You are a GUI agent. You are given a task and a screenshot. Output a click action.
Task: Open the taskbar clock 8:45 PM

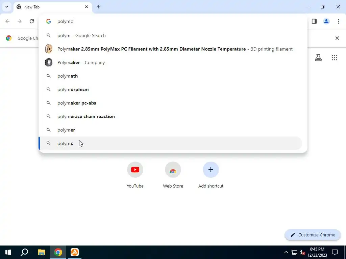click(x=317, y=252)
